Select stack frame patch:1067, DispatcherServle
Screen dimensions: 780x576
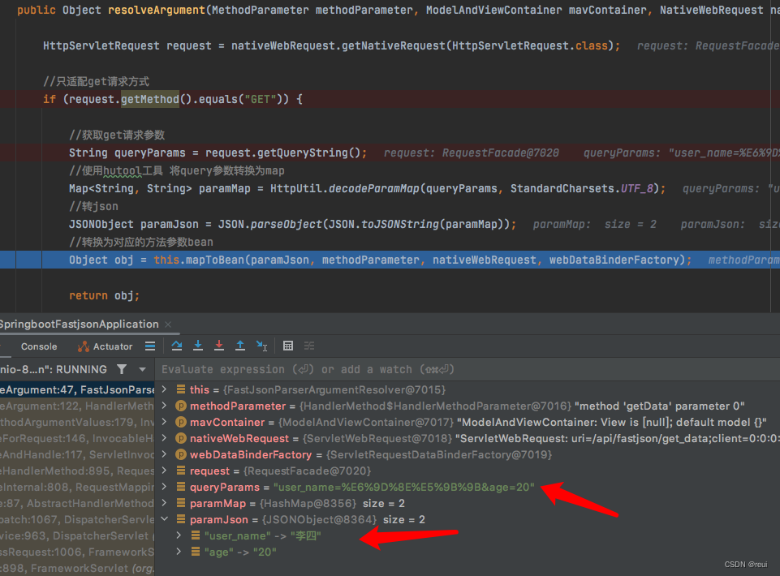[x=77, y=519]
